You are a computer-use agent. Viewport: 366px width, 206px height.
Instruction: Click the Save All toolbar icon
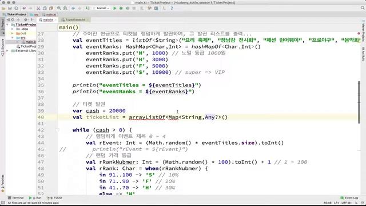point(10,8)
